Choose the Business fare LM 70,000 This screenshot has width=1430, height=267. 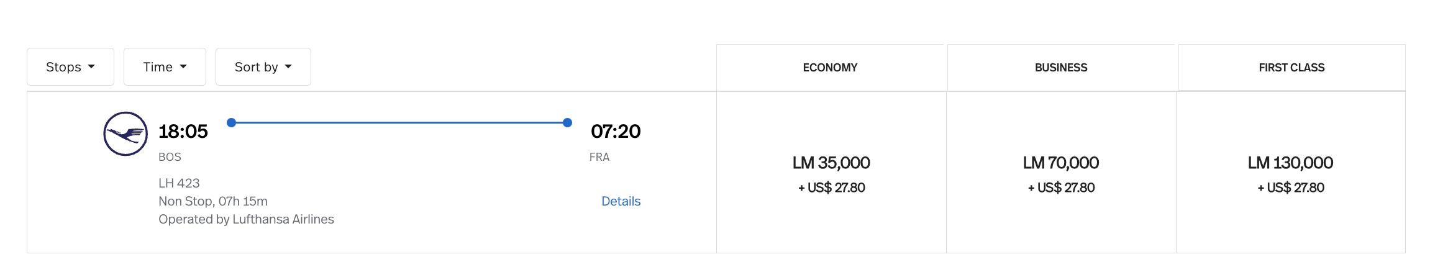(1061, 163)
